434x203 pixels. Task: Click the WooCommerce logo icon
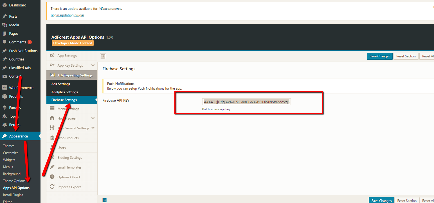point(5,88)
